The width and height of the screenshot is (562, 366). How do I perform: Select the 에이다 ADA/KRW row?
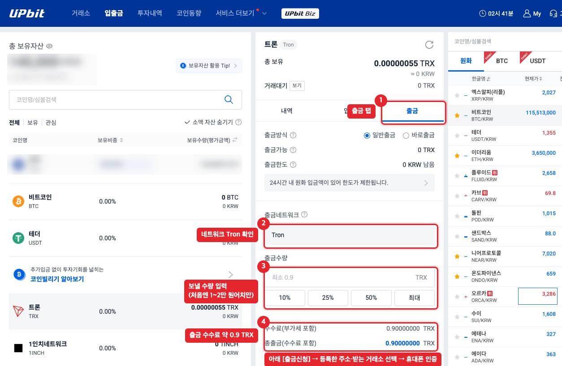click(x=505, y=357)
